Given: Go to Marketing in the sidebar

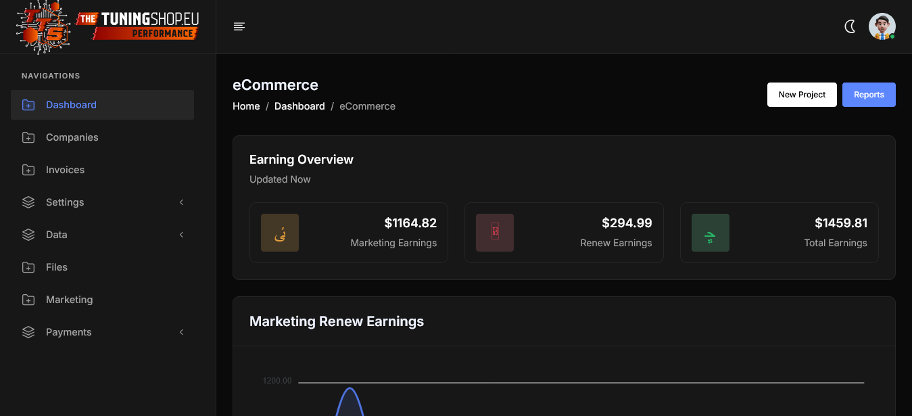Looking at the screenshot, I should pyautogui.click(x=69, y=300).
